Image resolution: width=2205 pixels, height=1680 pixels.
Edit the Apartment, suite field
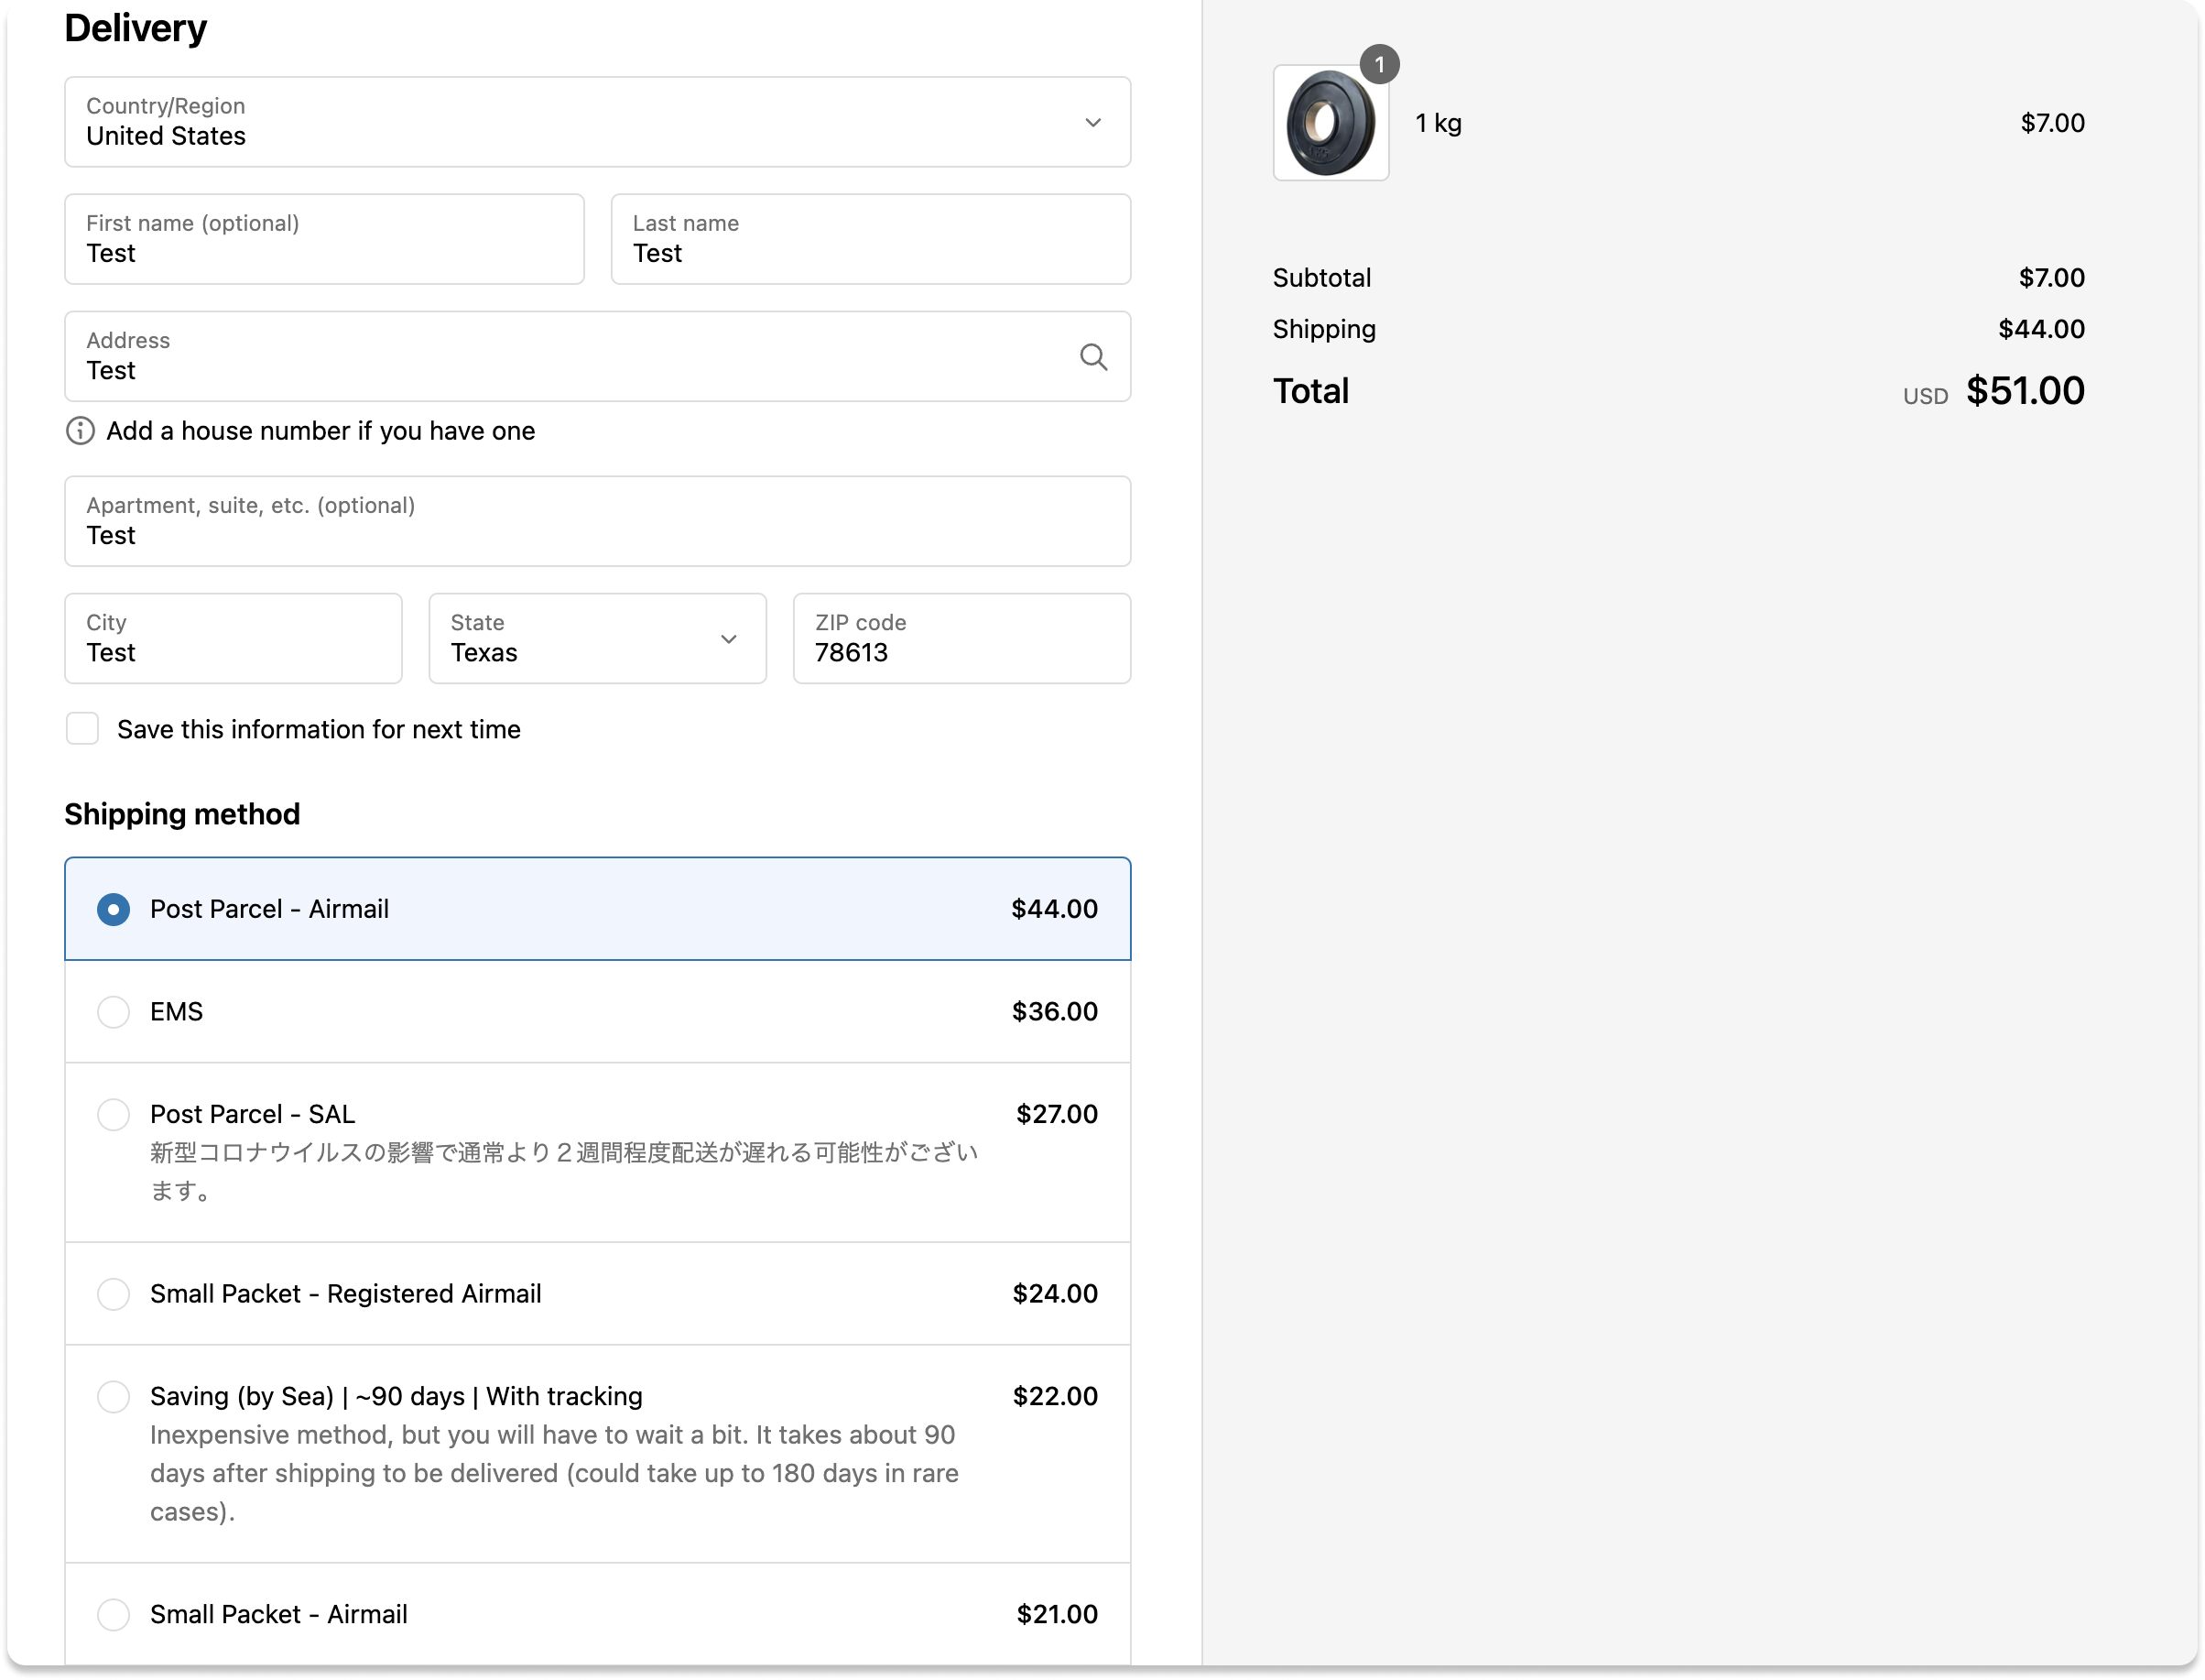[x=597, y=522]
